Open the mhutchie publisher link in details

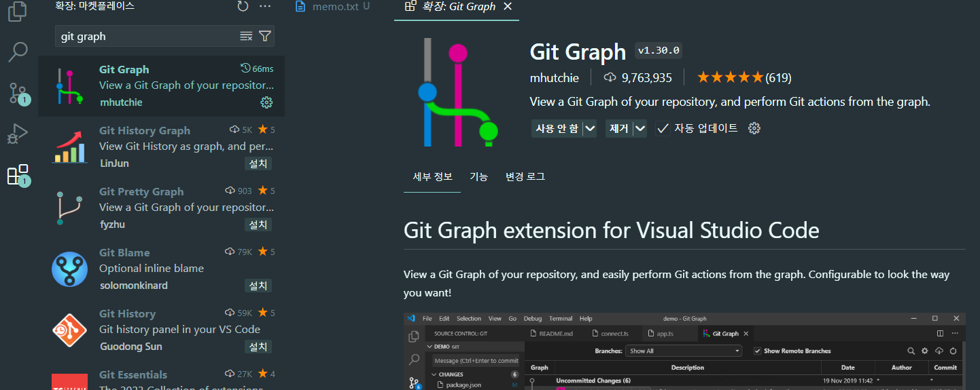coord(555,78)
